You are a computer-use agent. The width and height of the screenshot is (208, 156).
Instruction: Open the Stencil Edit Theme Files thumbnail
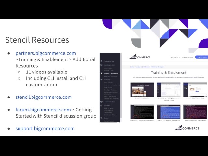point(195,90)
